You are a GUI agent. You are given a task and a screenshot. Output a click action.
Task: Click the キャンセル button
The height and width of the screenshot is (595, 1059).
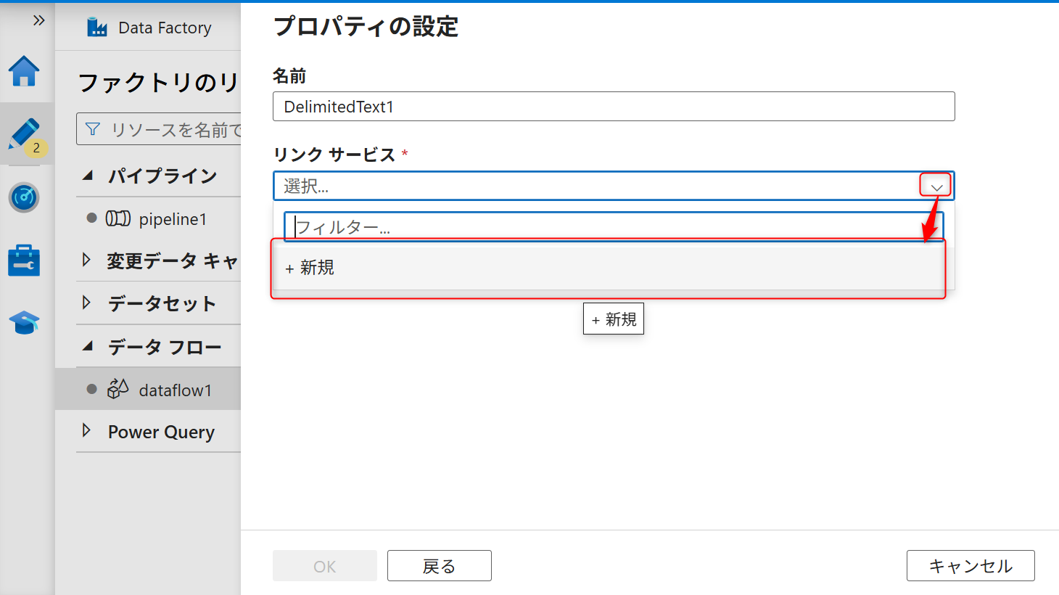point(970,566)
